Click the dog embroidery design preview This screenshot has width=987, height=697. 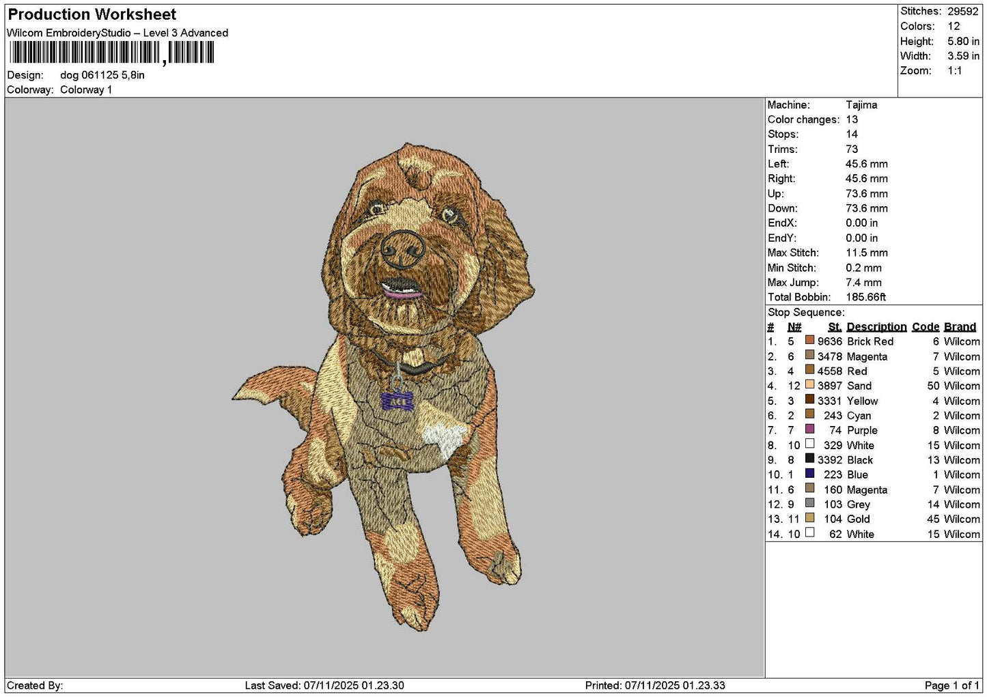pos(384,386)
